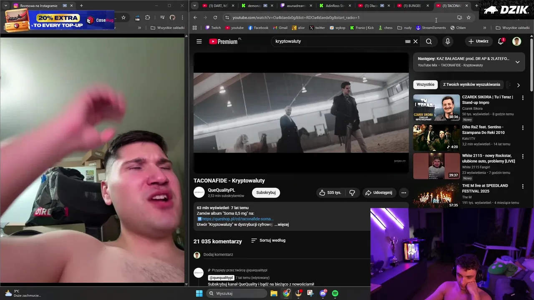
Task: Show next filter chips with arrow
Action: coord(518,85)
